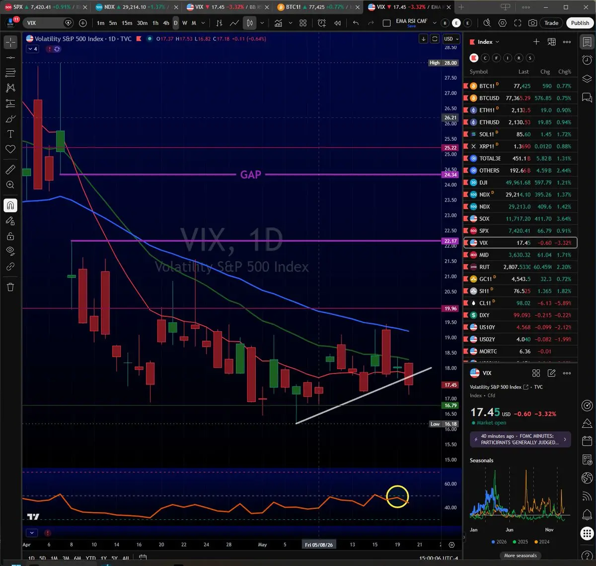The height and width of the screenshot is (566, 596).
Task: Open the time interval dropdown arrow
Action: click(x=203, y=23)
